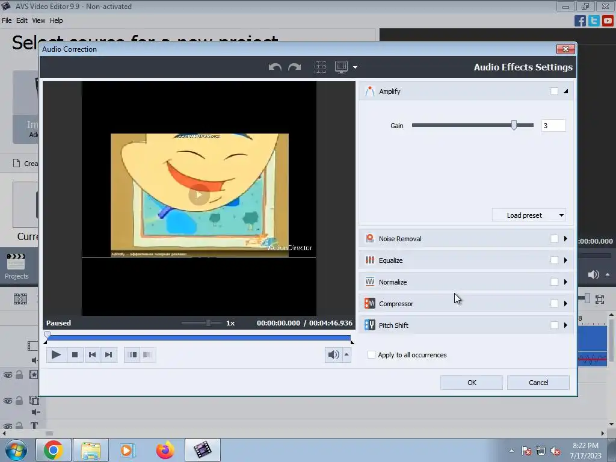Open the Load preset dropdown
The width and height of the screenshot is (616, 462).
click(x=529, y=215)
